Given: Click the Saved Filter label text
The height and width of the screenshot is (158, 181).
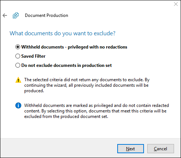Looking at the screenshot, I should [33, 56].
